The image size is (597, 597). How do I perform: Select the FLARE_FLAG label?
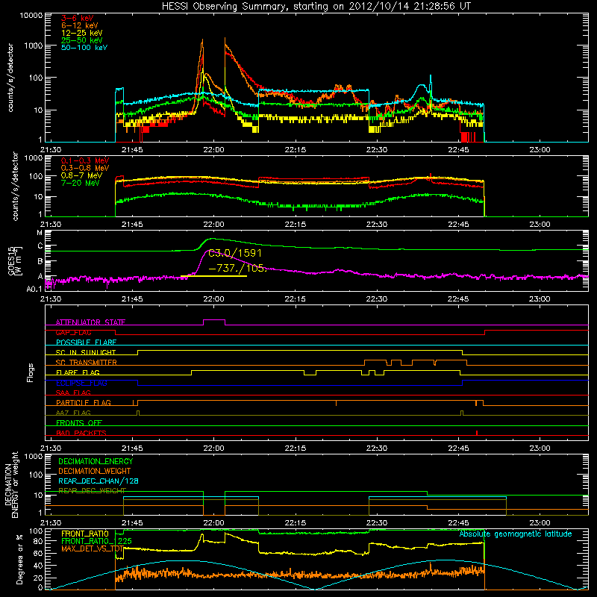tap(78, 372)
